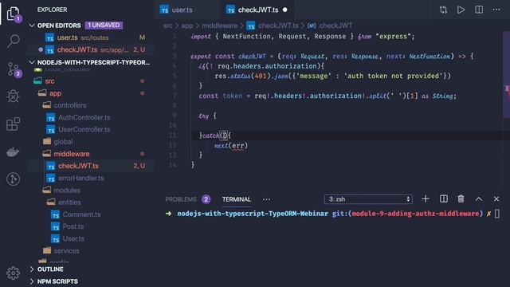Open the Docker view in activity bar

[13, 152]
